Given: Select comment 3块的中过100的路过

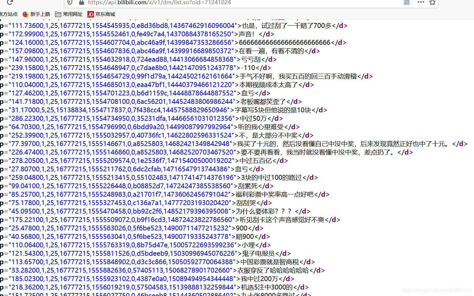Looking at the screenshot, I should (271, 178).
